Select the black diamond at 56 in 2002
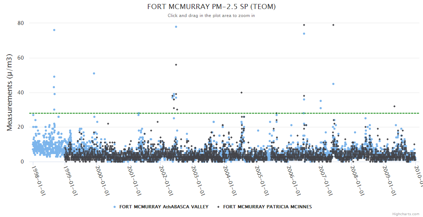The width and height of the screenshot is (423, 217). click(x=176, y=65)
